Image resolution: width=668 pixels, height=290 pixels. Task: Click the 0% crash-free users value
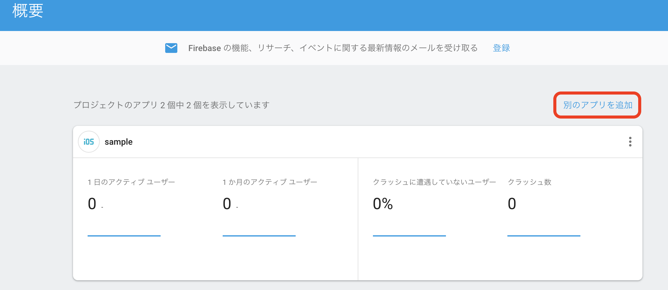click(x=383, y=204)
